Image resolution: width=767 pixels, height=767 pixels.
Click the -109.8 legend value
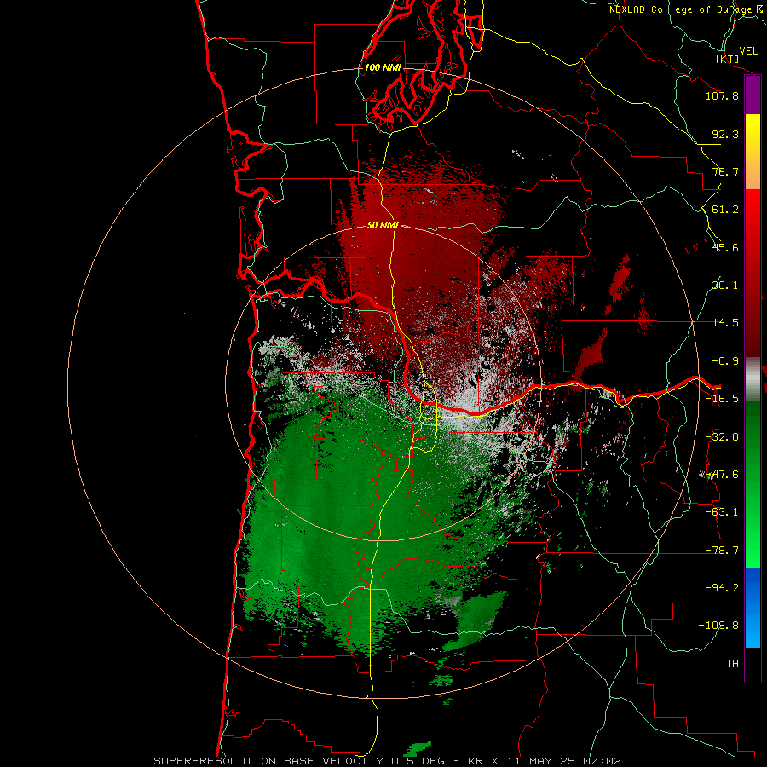(x=718, y=626)
